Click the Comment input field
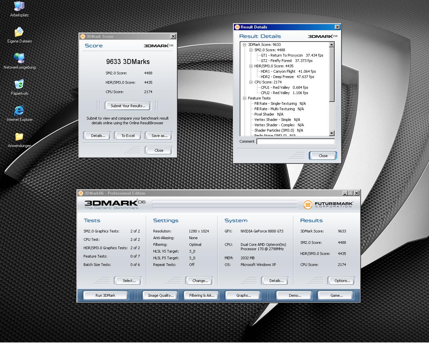429x343 pixels. click(296, 141)
